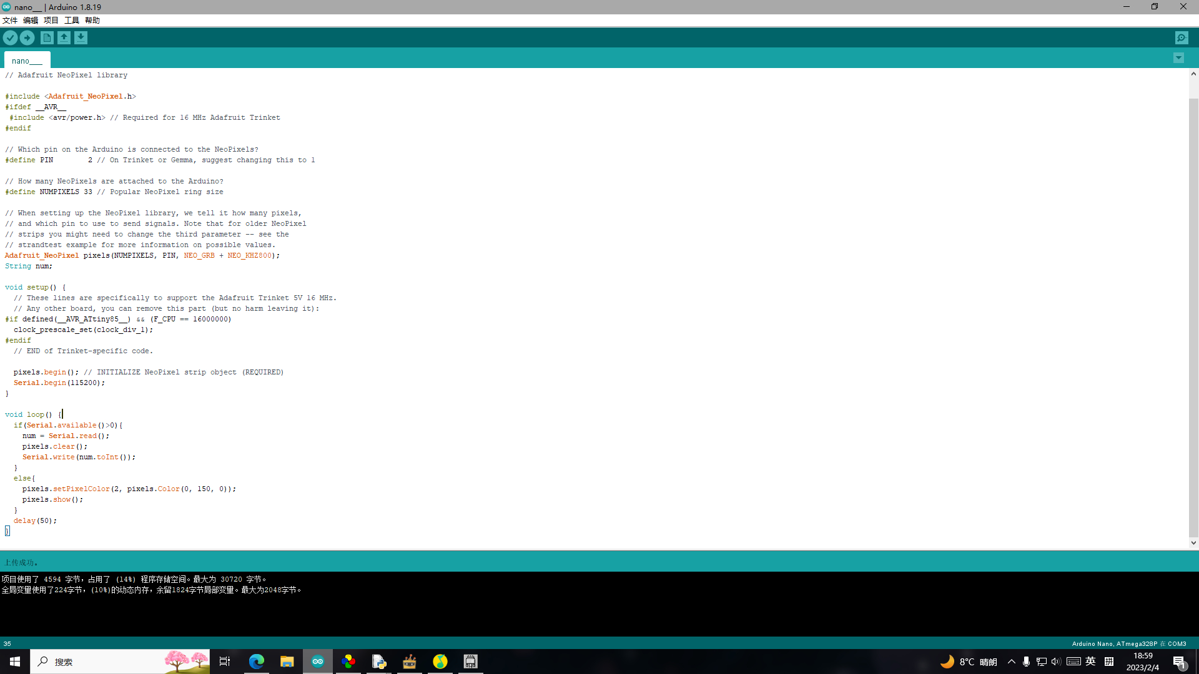This screenshot has width=1199, height=674.
Task: Click the '#define PIN 2' line
Action: (x=160, y=160)
